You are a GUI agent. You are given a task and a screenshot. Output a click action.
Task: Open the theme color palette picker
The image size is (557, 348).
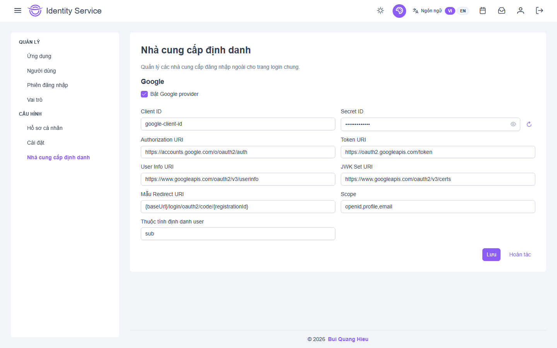399,11
